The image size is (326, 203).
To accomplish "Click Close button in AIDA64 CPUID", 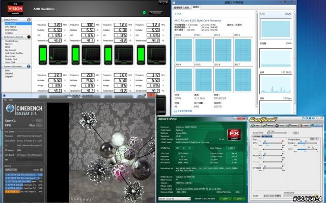I will click(x=239, y=198).
